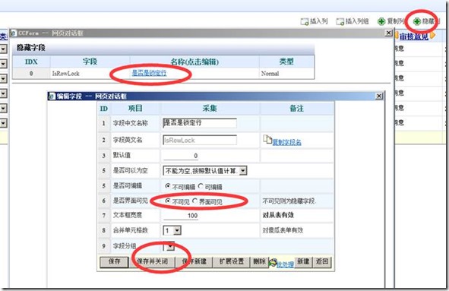Click the 新建 button
Image resolution: width=449 pixels, height=291 pixels.
coord(303,261)
